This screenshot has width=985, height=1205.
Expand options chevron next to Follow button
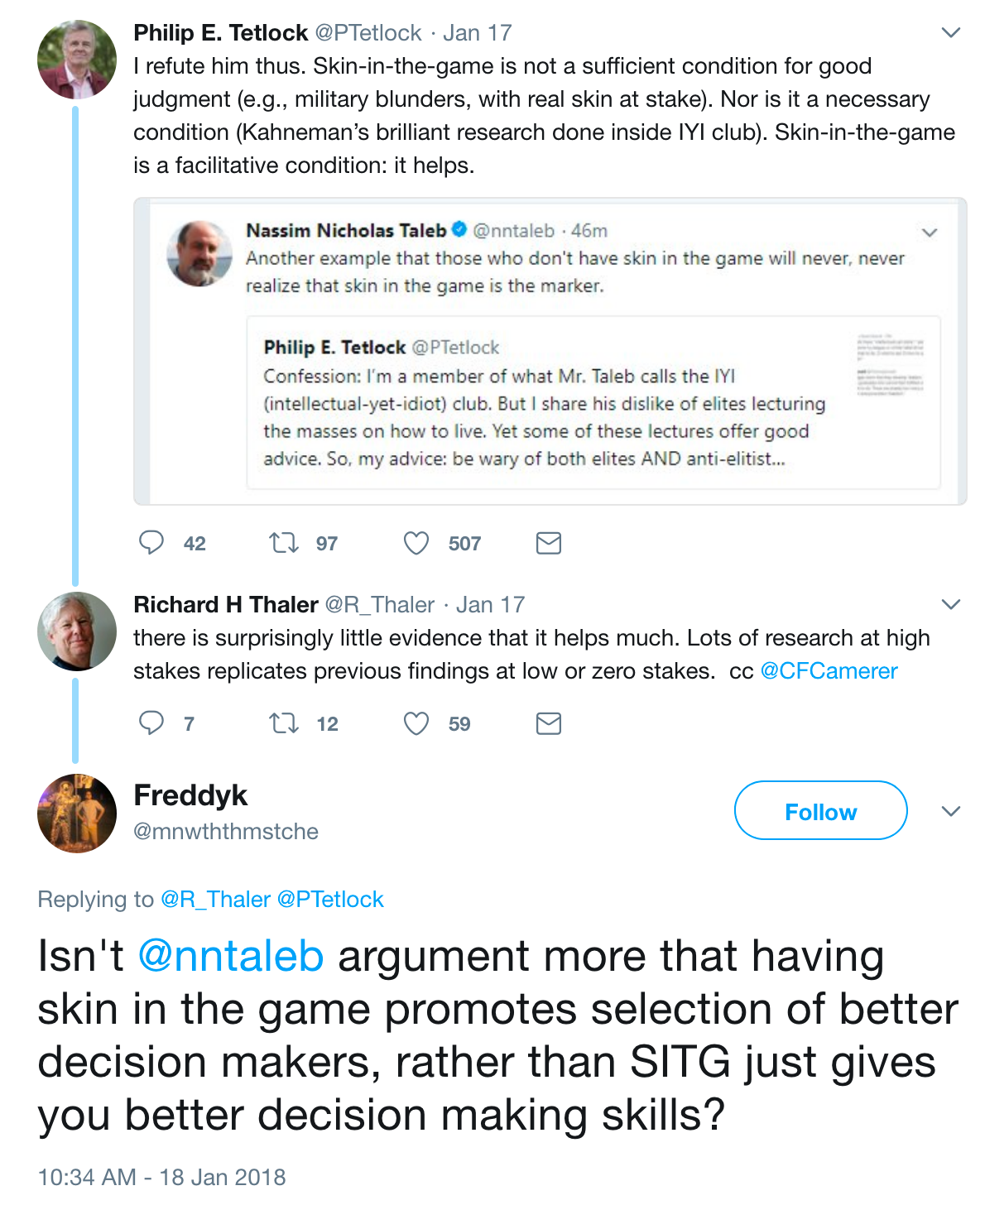(x=951, y=811)
